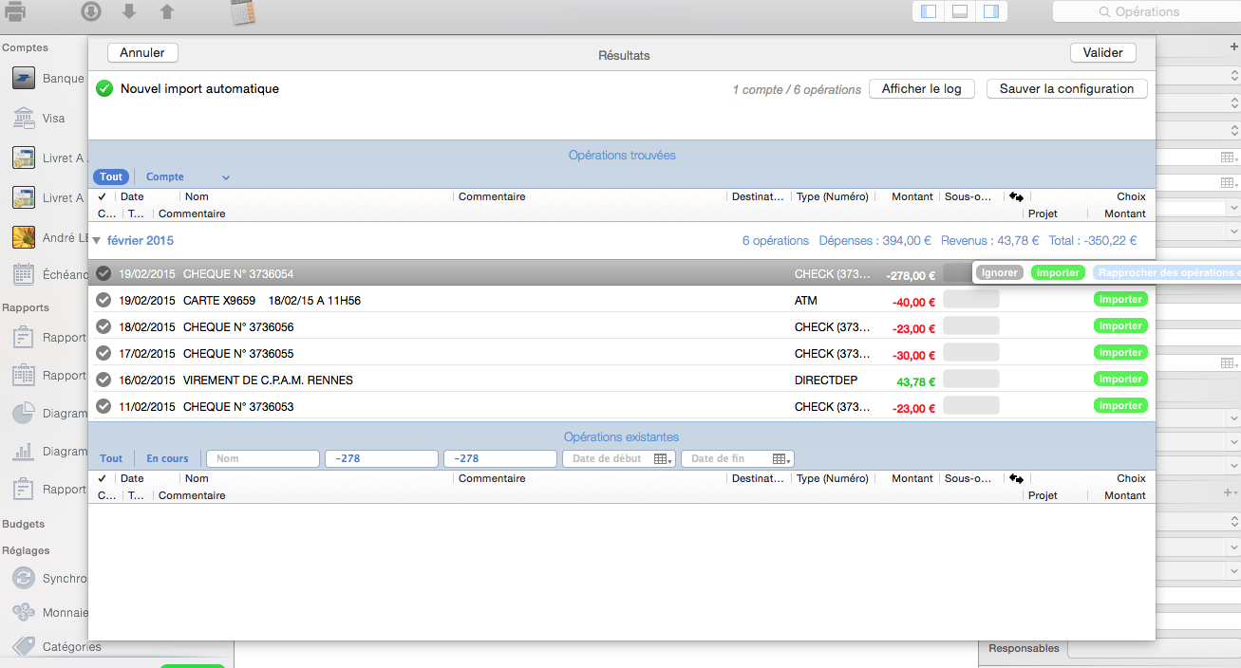This screenshot has width=1241, height=668.
Task: Open the first Rapport icon under Rapports
Action: click(x=24, y=338)
